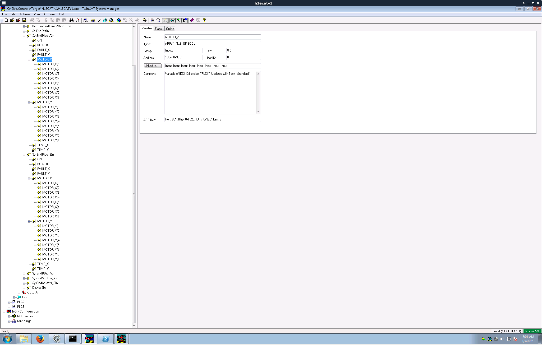Image resolution: width=542 pixels, height=345 pixels.
Task: Click the Print Preview toolbar icon
Action: (38, 20)
